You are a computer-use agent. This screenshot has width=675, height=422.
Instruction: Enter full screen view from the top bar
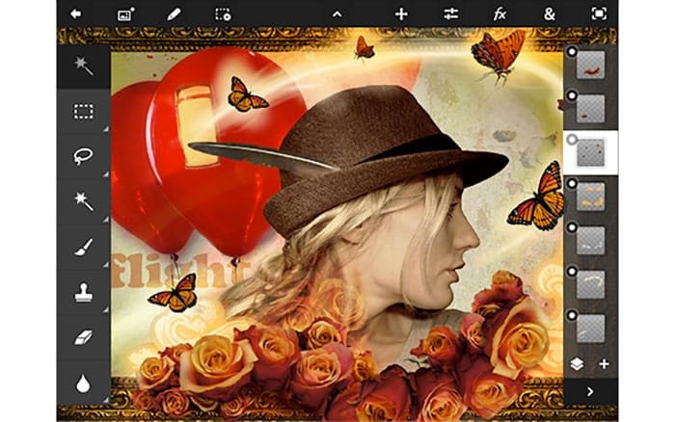pos(599,13)
